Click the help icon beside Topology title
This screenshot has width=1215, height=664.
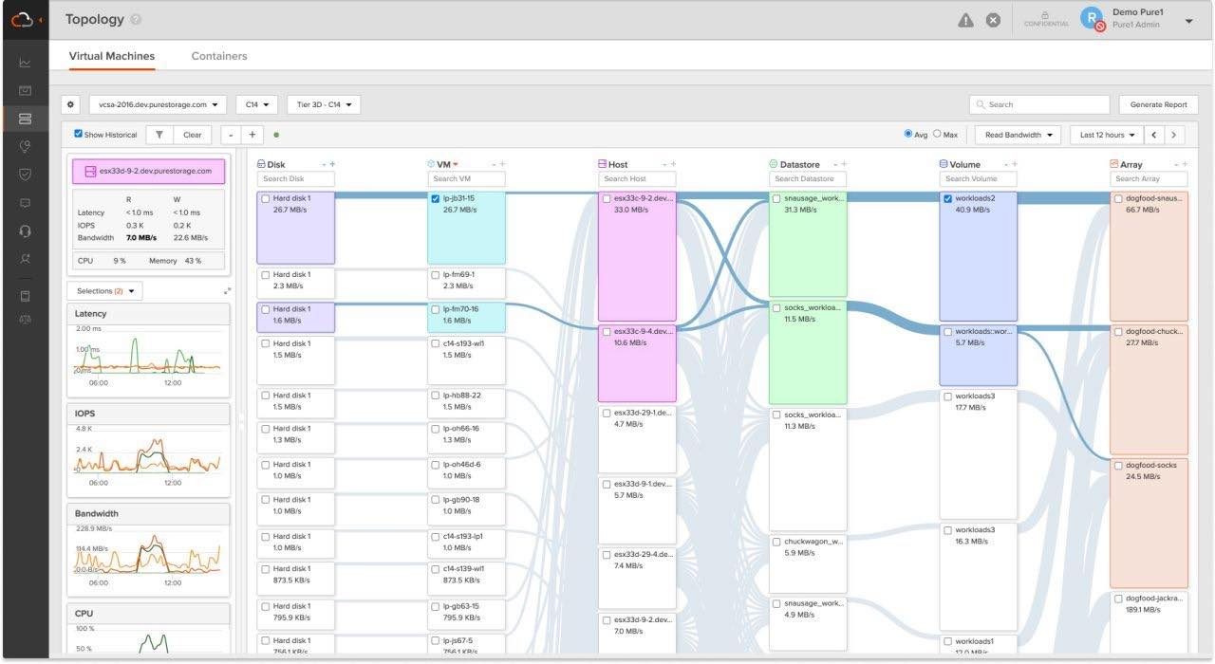(136, 20)
